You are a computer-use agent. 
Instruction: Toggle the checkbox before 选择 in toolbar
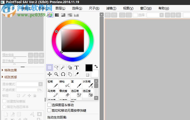[x=135, y=15]
